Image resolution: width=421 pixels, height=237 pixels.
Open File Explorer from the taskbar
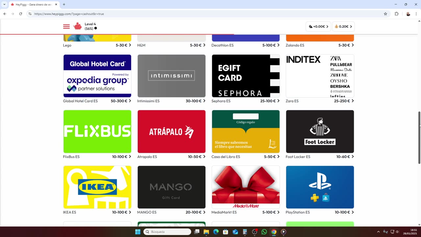206,232
